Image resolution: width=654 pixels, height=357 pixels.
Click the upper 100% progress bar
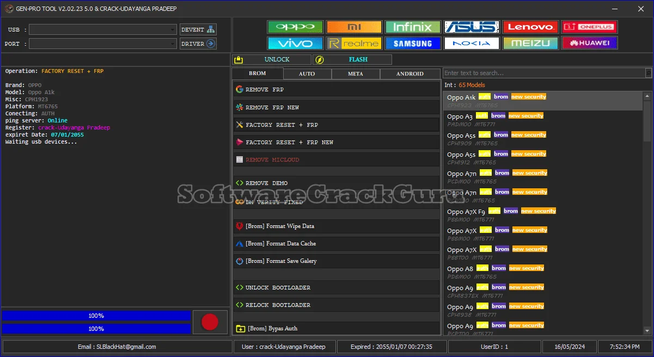(x=96, y=316)
